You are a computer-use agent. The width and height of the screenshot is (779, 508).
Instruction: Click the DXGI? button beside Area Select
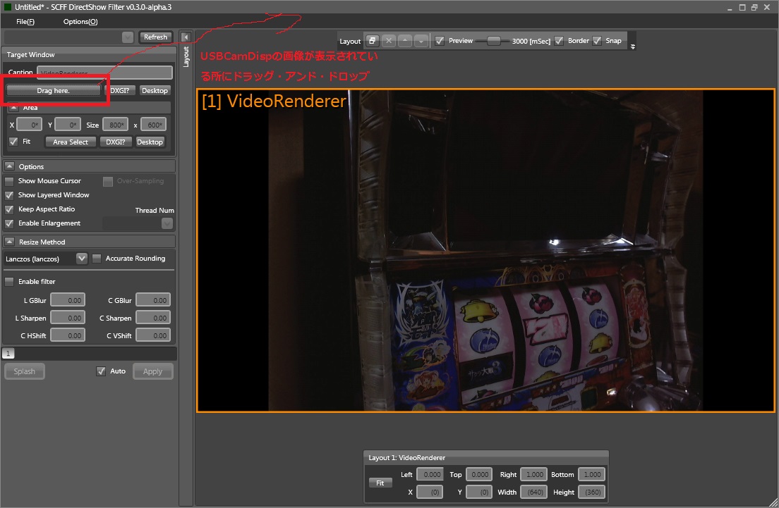[116, 142]
